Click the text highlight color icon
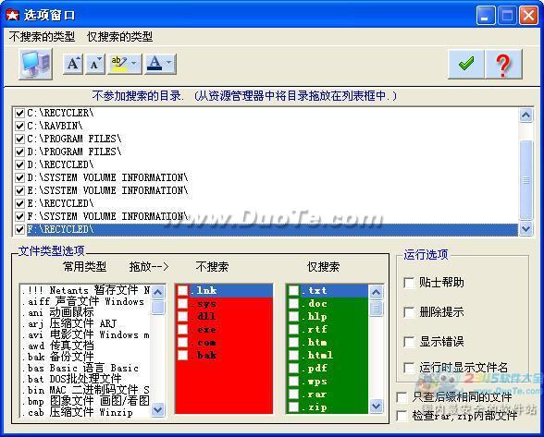 pos(119,64)
